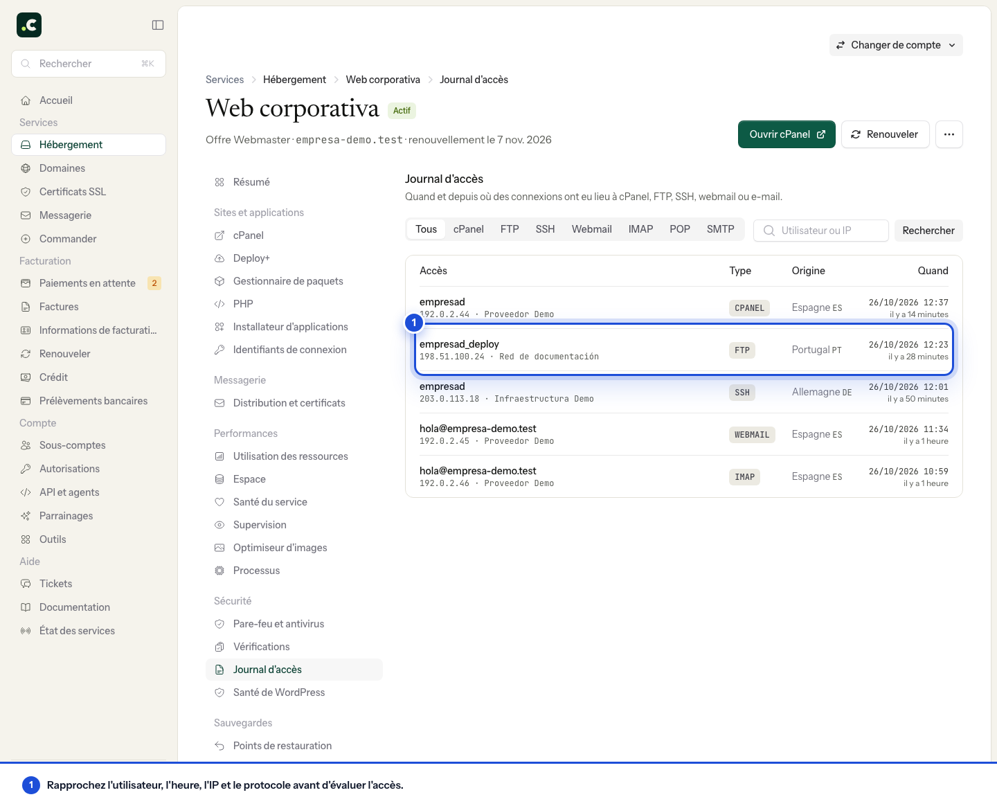Click the API et agents code icon
This screenshot has height=806, width=997.
tap(26, 492)
